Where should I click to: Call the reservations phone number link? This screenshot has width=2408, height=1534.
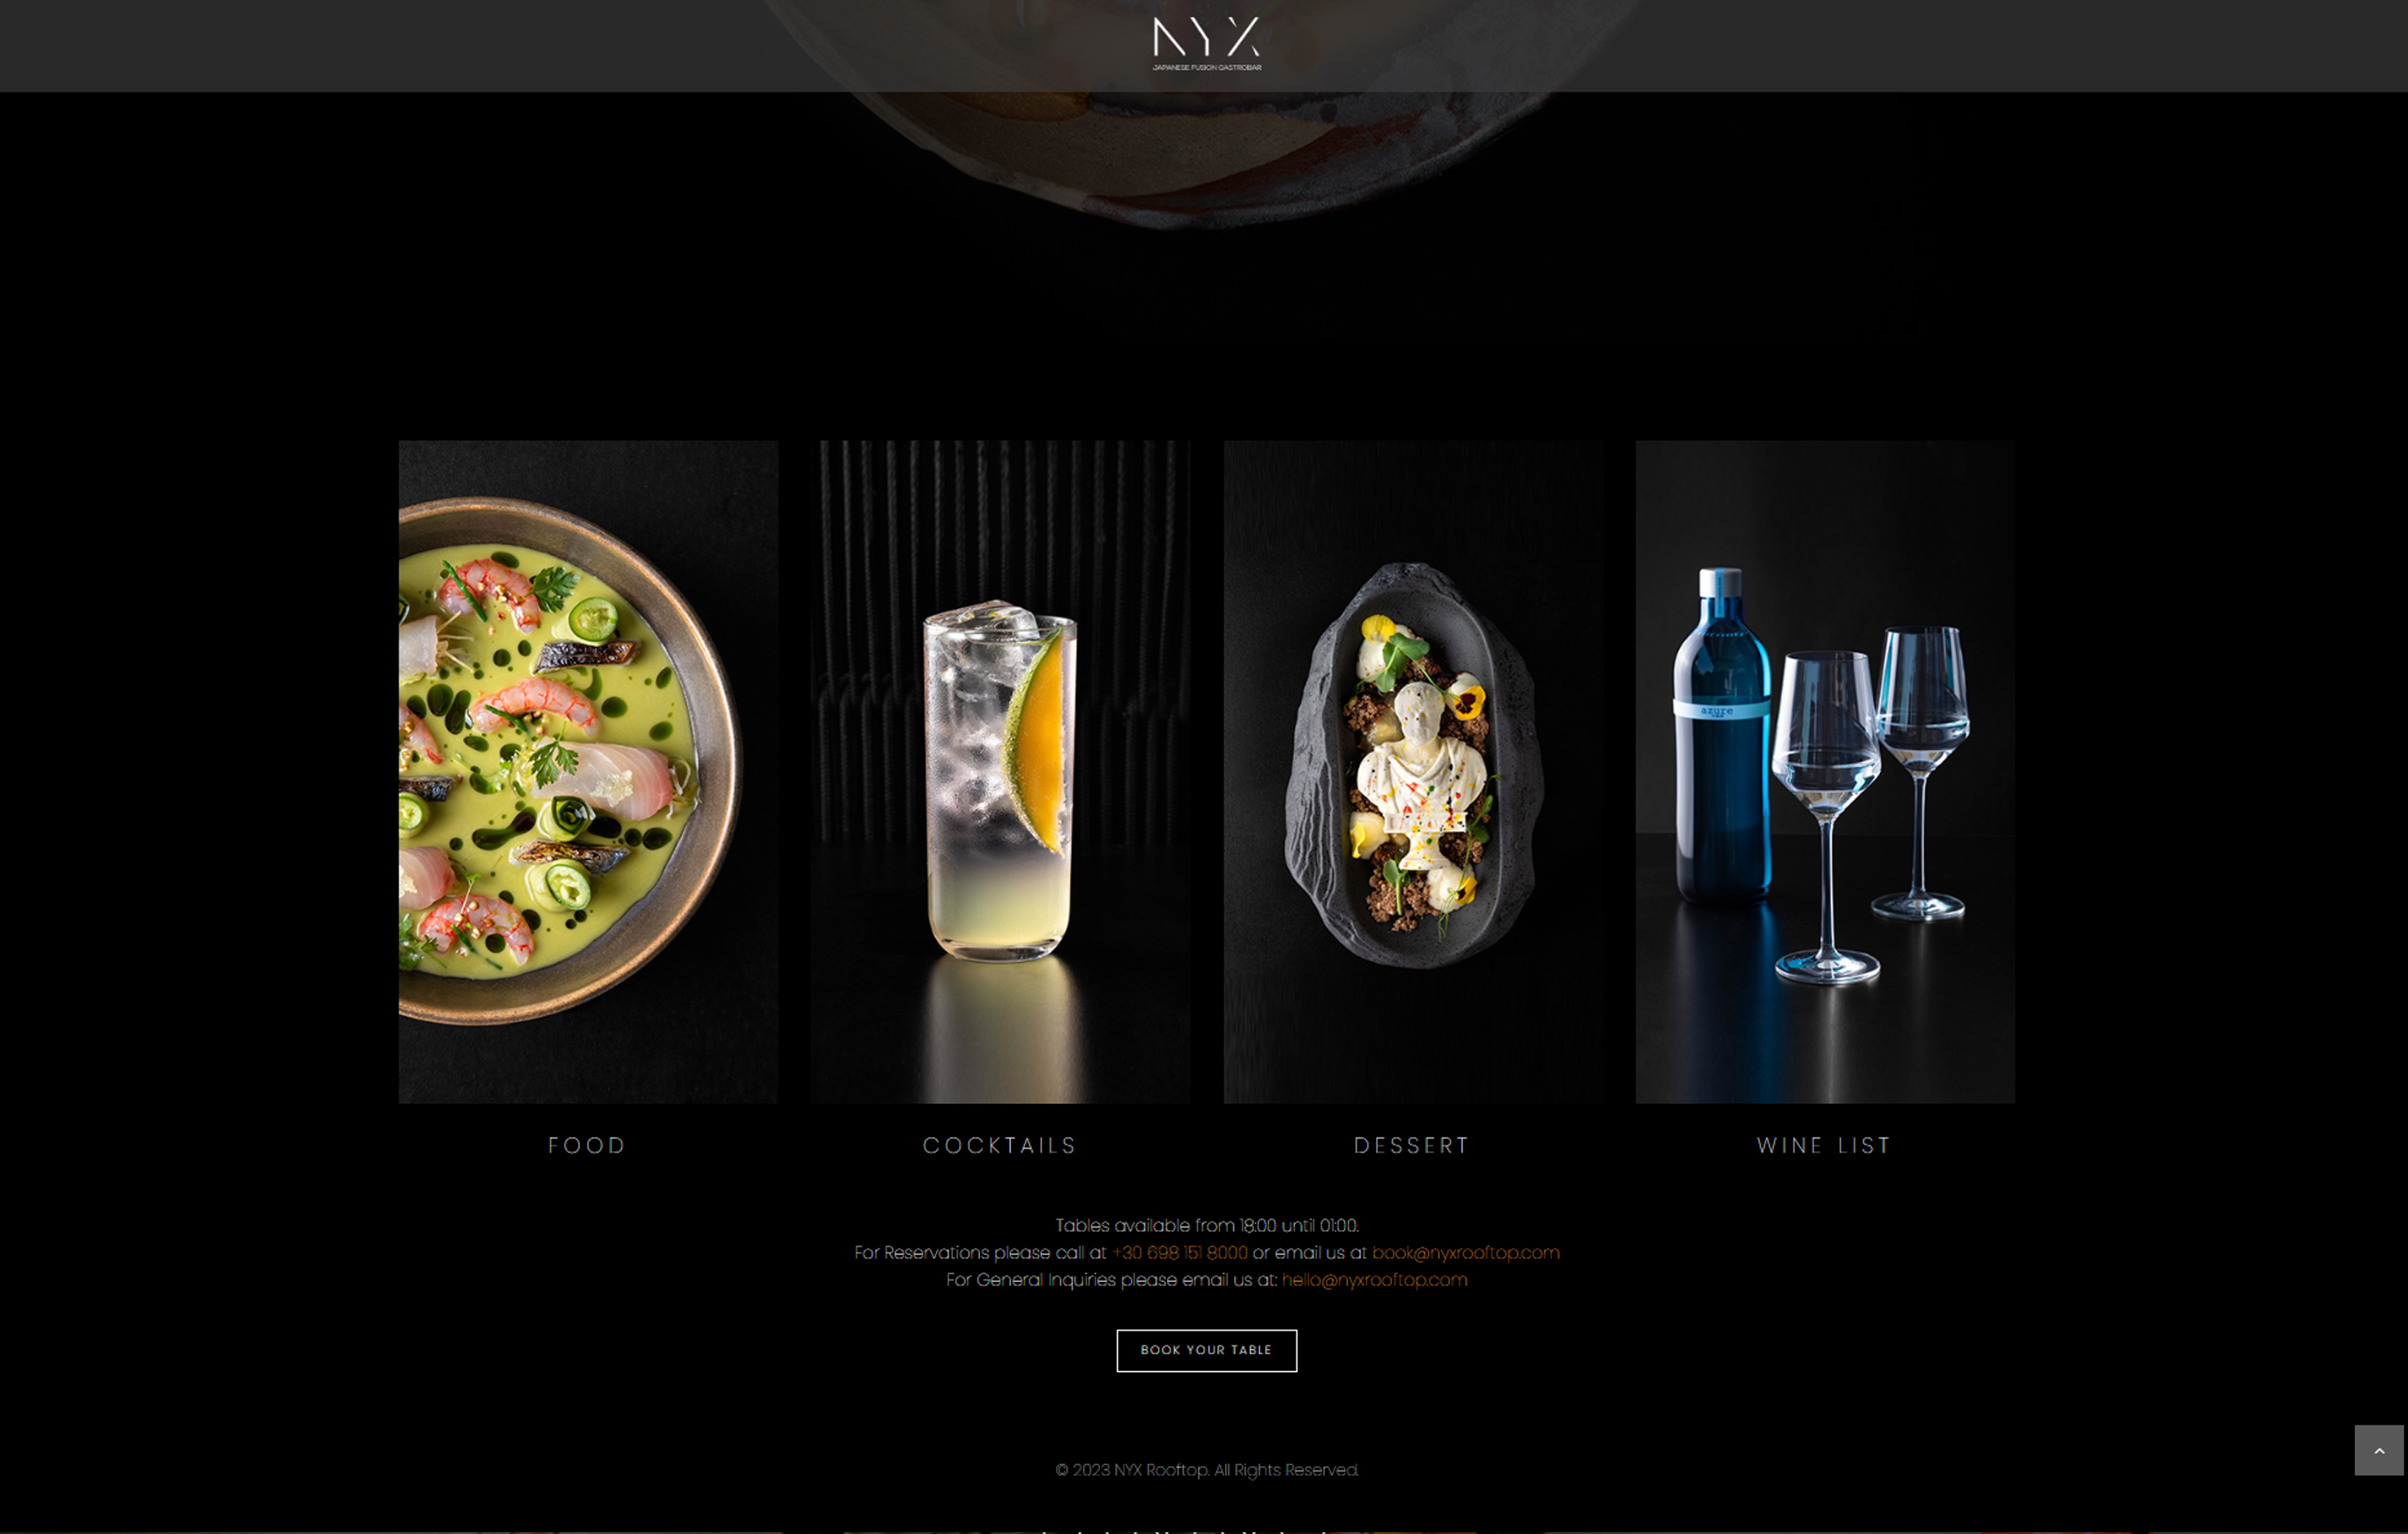[x=1180, y=1252]
